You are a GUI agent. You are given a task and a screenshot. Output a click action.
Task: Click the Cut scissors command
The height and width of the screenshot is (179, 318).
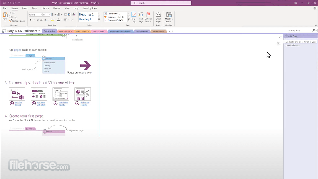12,13
